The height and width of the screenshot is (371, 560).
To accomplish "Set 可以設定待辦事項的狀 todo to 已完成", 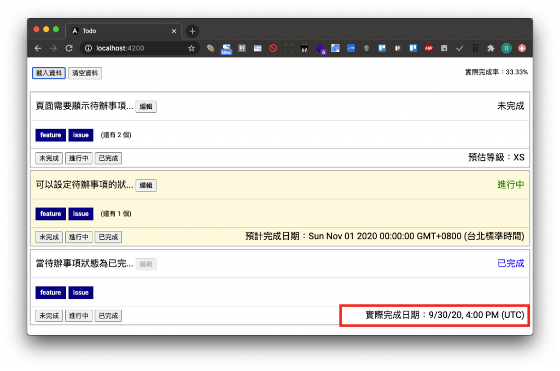I will [108, 237].
